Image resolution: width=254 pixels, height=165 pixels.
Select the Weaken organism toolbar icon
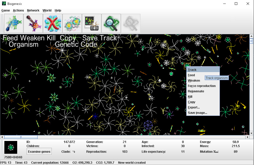(x=33, y=24)
